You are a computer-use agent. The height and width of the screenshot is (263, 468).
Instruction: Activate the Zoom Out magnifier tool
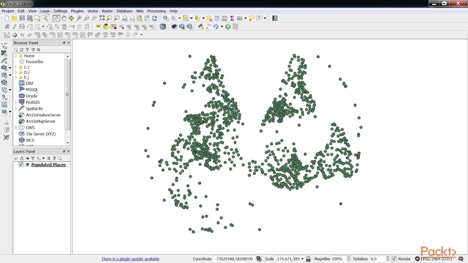tap(87, 18)
